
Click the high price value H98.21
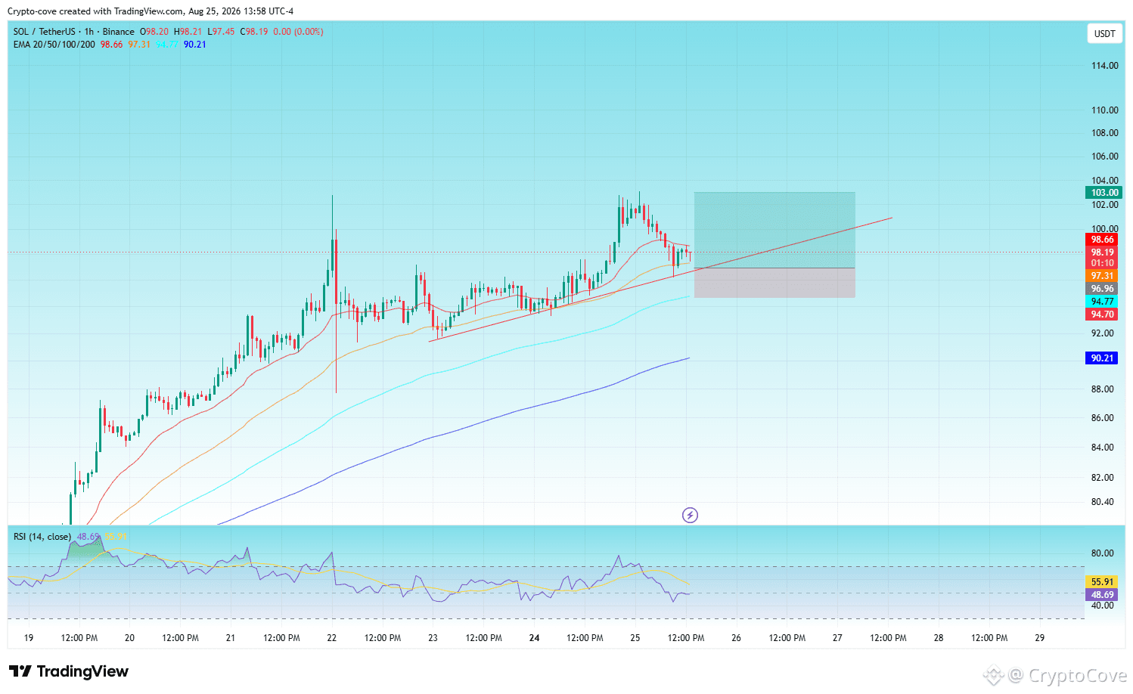point(188,32)
